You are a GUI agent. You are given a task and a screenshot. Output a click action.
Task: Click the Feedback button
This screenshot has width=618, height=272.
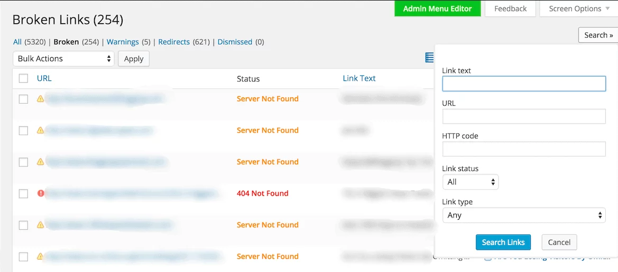(510, 8)
